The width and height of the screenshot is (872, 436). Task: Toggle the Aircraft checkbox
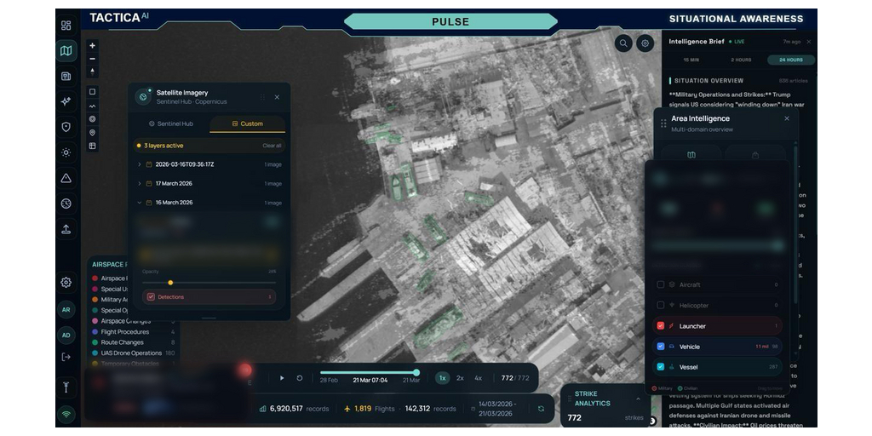tap(661, 284)
